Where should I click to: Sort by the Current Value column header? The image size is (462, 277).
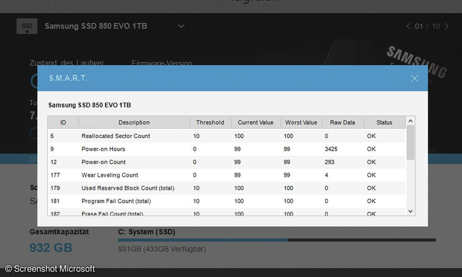click(x=256, y=122)
